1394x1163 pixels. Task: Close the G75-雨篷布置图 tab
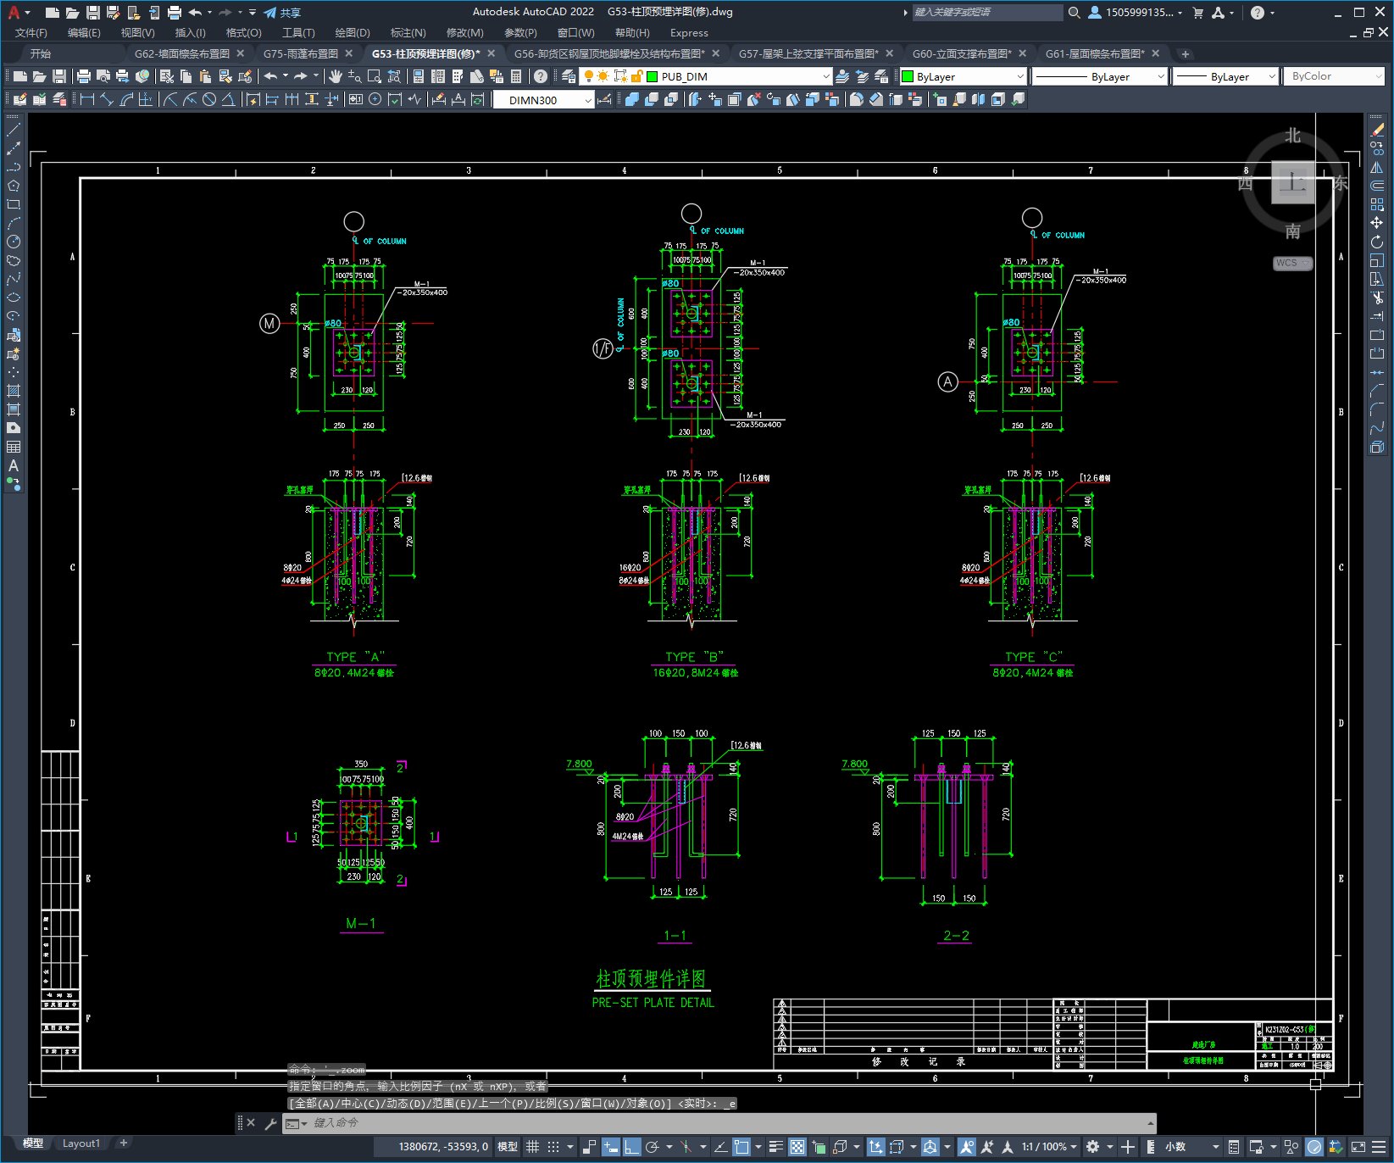coord(348,53)
